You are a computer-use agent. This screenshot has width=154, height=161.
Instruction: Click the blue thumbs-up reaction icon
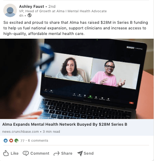pos(6,141)
